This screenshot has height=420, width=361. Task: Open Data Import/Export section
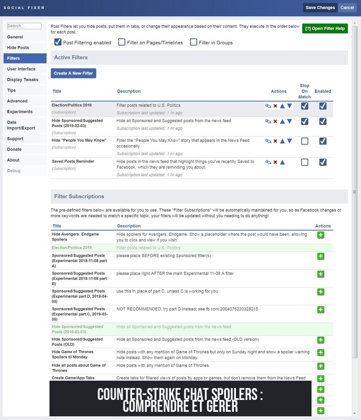pos(25,125)
